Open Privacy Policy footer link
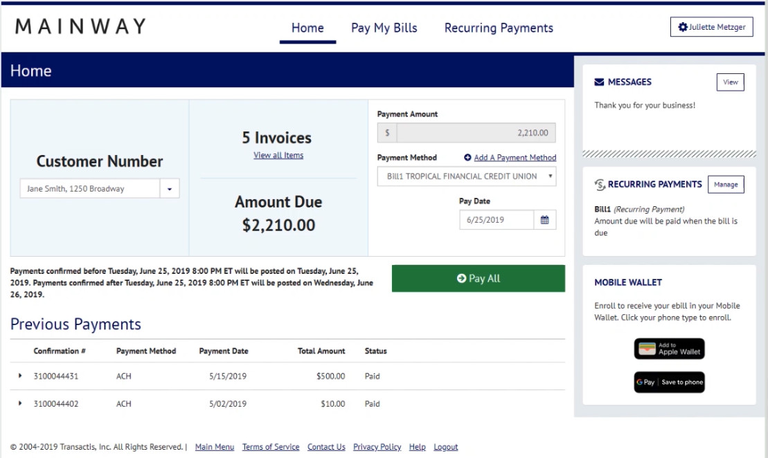This screenshot has width=768, height=458. tap(377, 447)
